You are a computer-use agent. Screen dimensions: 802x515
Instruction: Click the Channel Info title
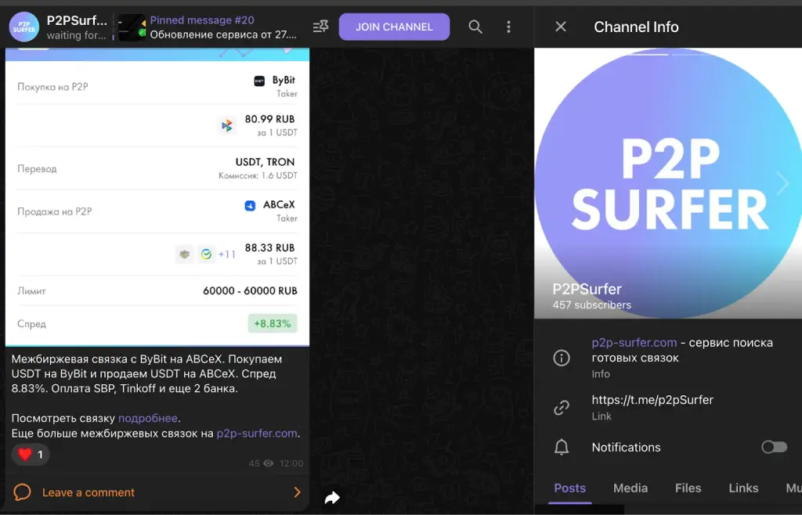636,27
